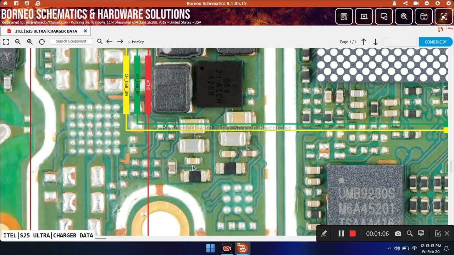Go to next page with down arrow
Viewport: 454px width, 255px height.
point(375,42)
